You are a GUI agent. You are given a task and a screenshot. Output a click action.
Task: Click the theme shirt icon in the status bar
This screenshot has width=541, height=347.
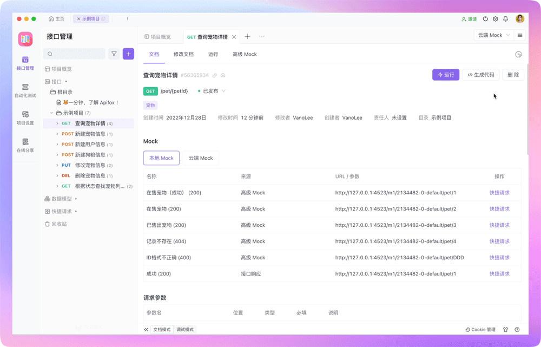click(x=505, y=329)
